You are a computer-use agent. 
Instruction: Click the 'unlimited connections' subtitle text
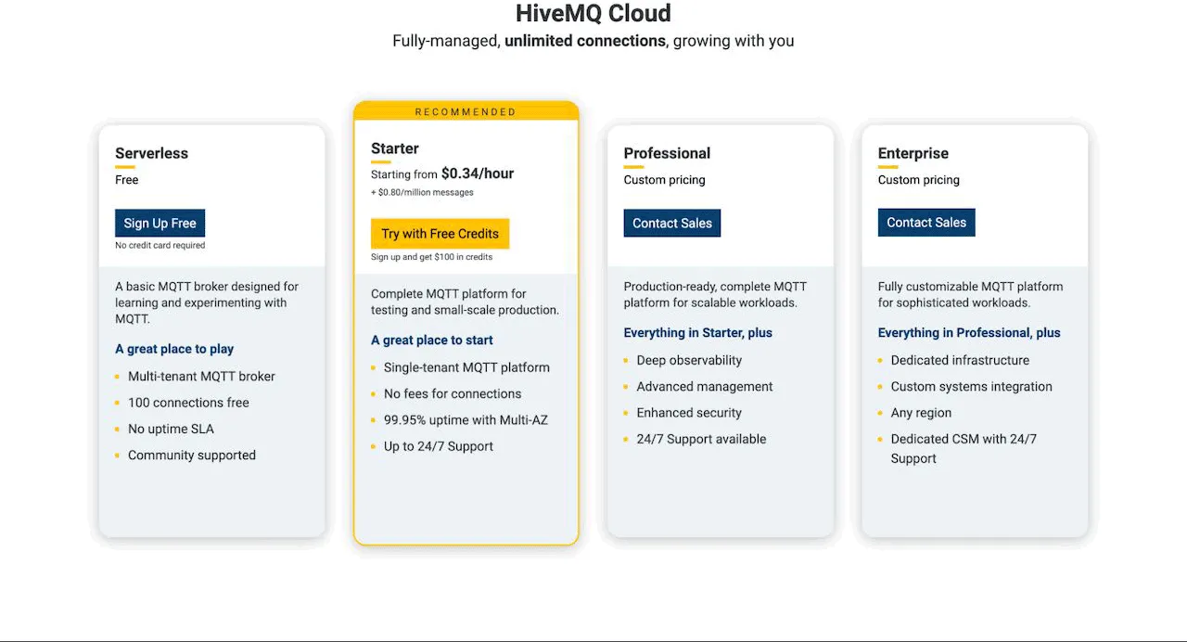(585, 41)
